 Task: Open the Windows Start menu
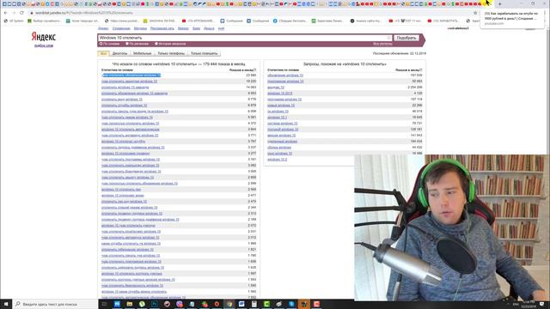click(6, 304)
